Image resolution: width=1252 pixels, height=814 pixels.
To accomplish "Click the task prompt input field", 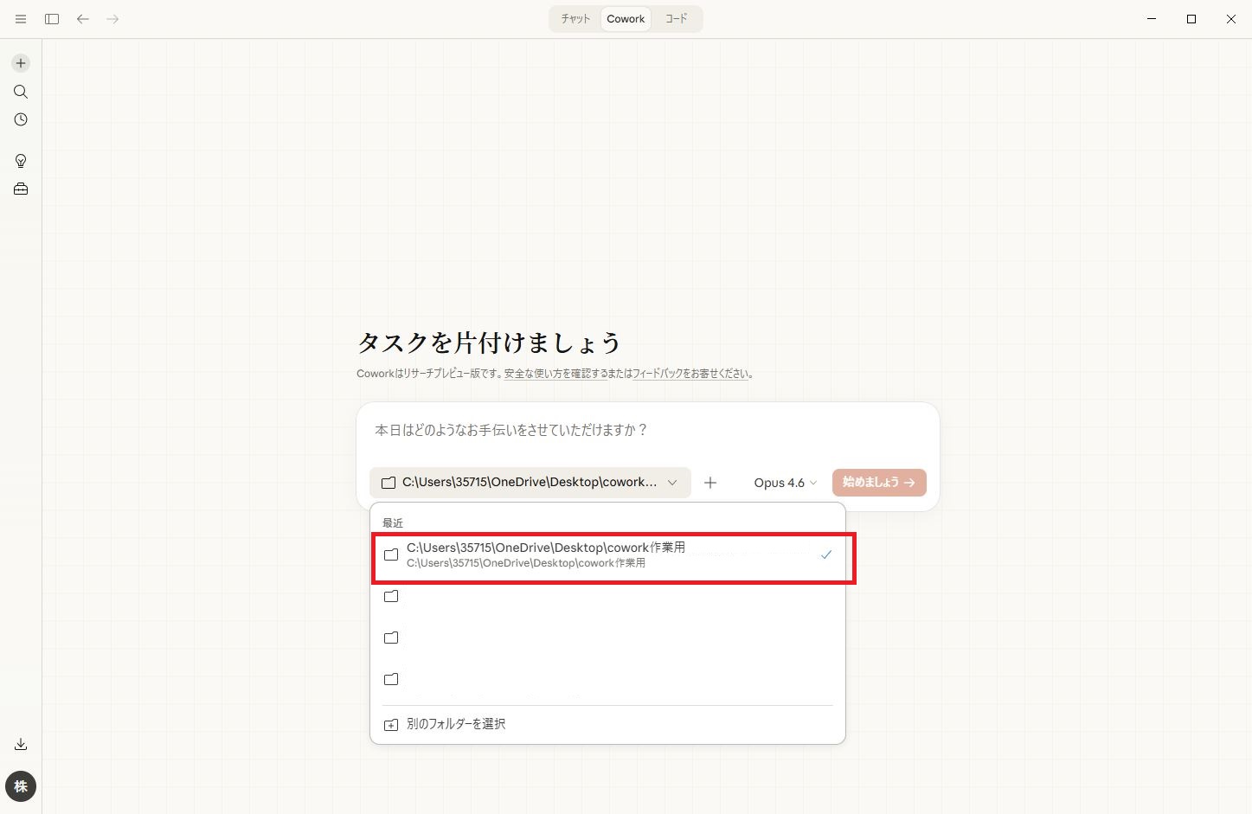I will click(x=647, y=430).
